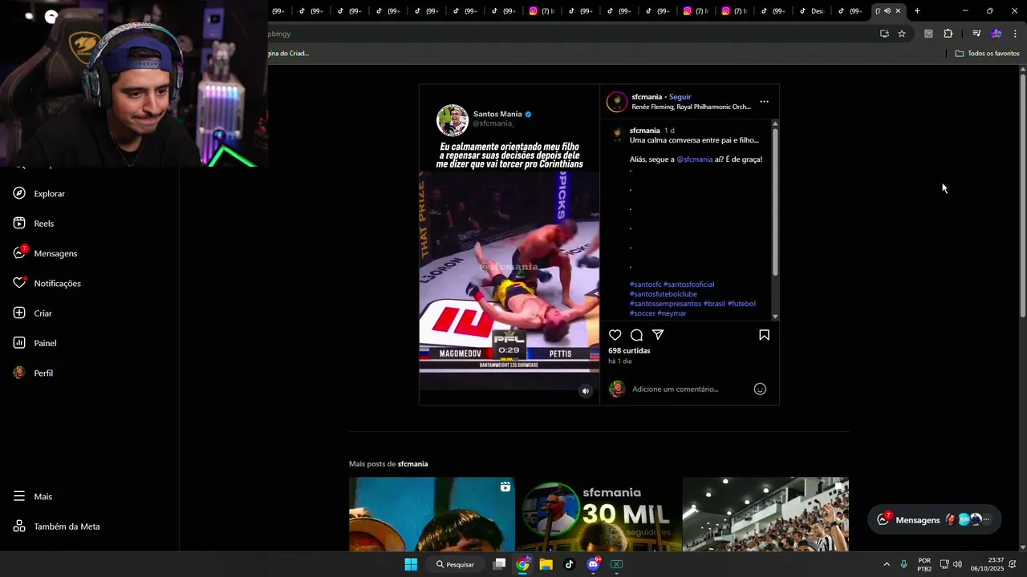Close the active browser tab
The width and height of the screenshot is (1027, 577).
[898, 10]
